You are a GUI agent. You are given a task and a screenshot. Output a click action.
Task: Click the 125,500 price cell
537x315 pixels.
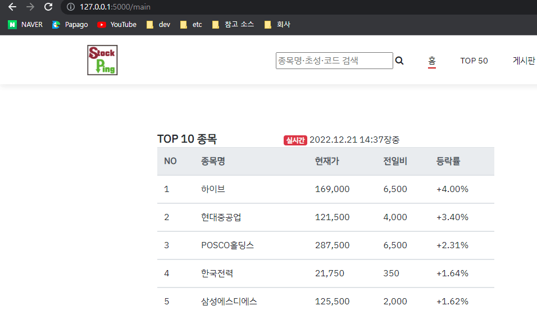pyautogui.click(x=332, y=302)
